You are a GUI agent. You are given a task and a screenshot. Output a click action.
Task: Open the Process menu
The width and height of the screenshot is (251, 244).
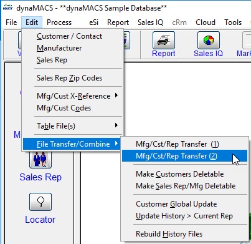59,22
